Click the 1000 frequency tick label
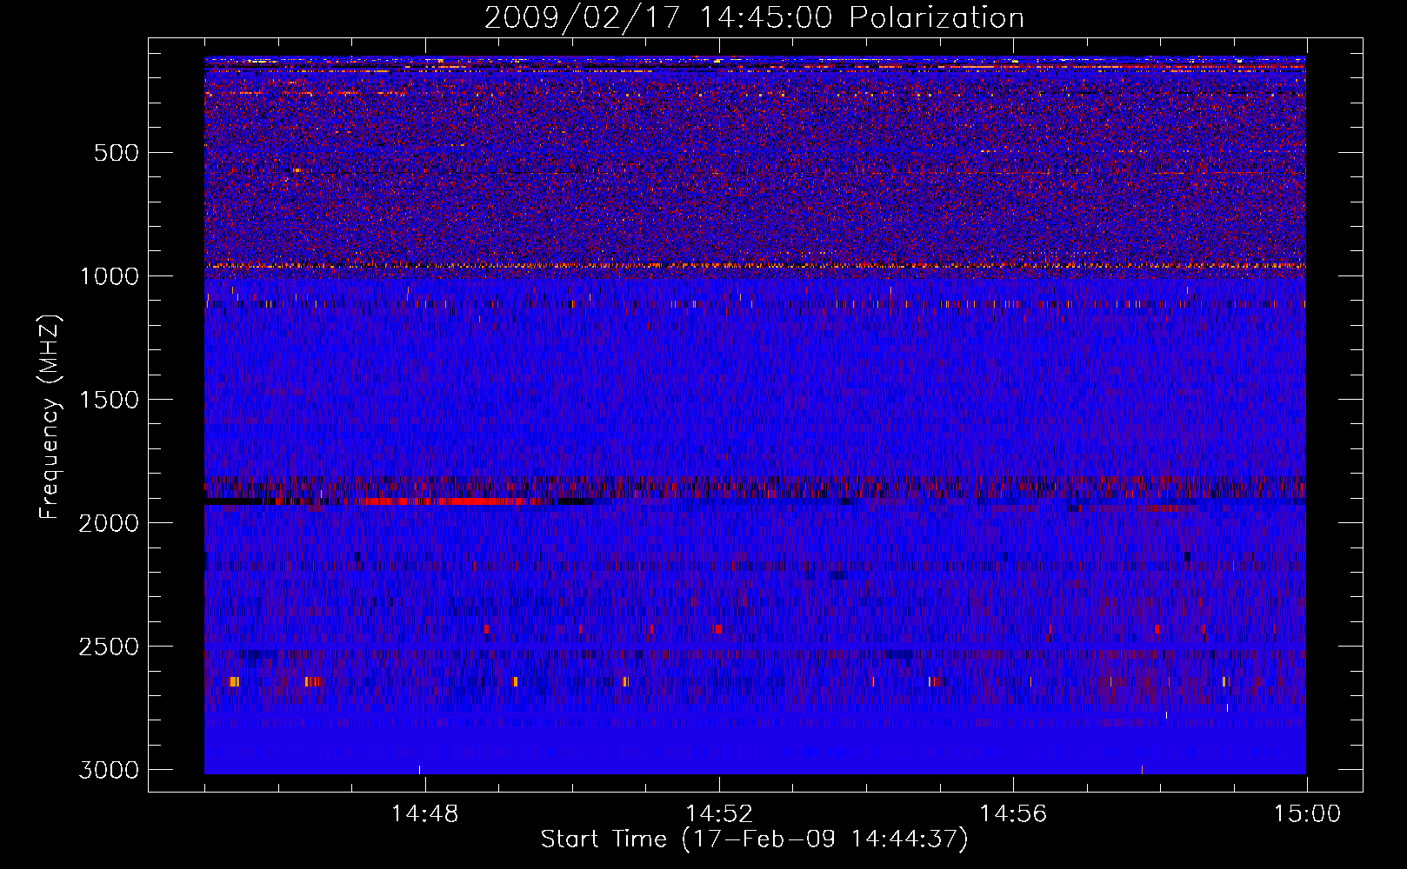This screenshot has width=1407, height=869. [x=109, y=276]
